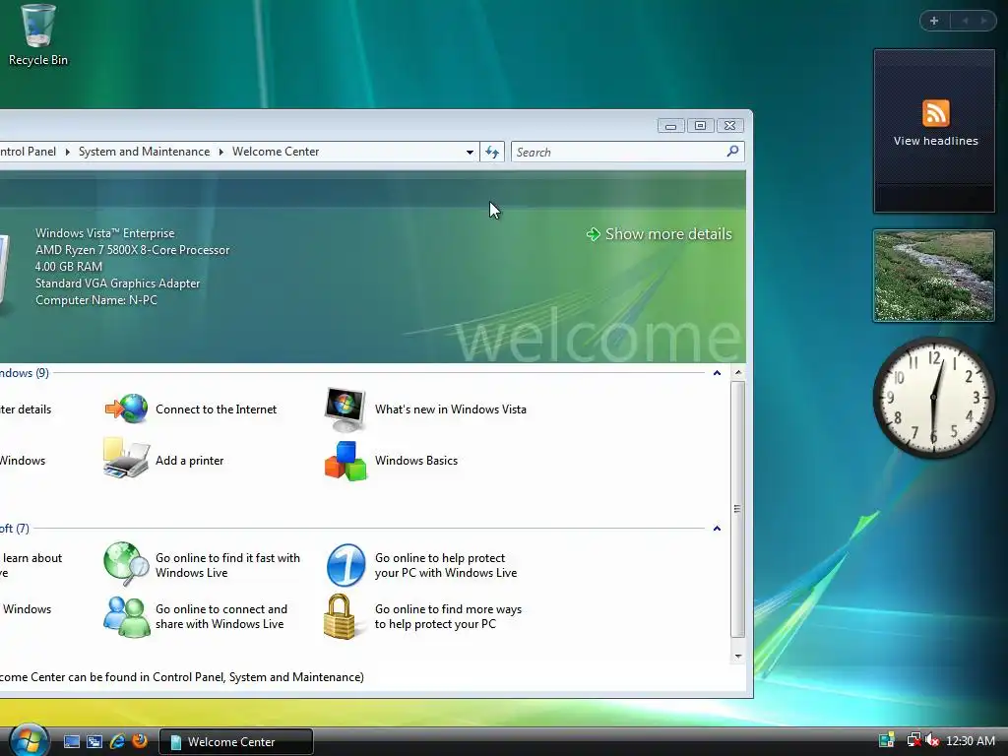Click the AMD Ryzen 7 5800X processor text
1008x756 pixels.
click(x=133, y=250)
